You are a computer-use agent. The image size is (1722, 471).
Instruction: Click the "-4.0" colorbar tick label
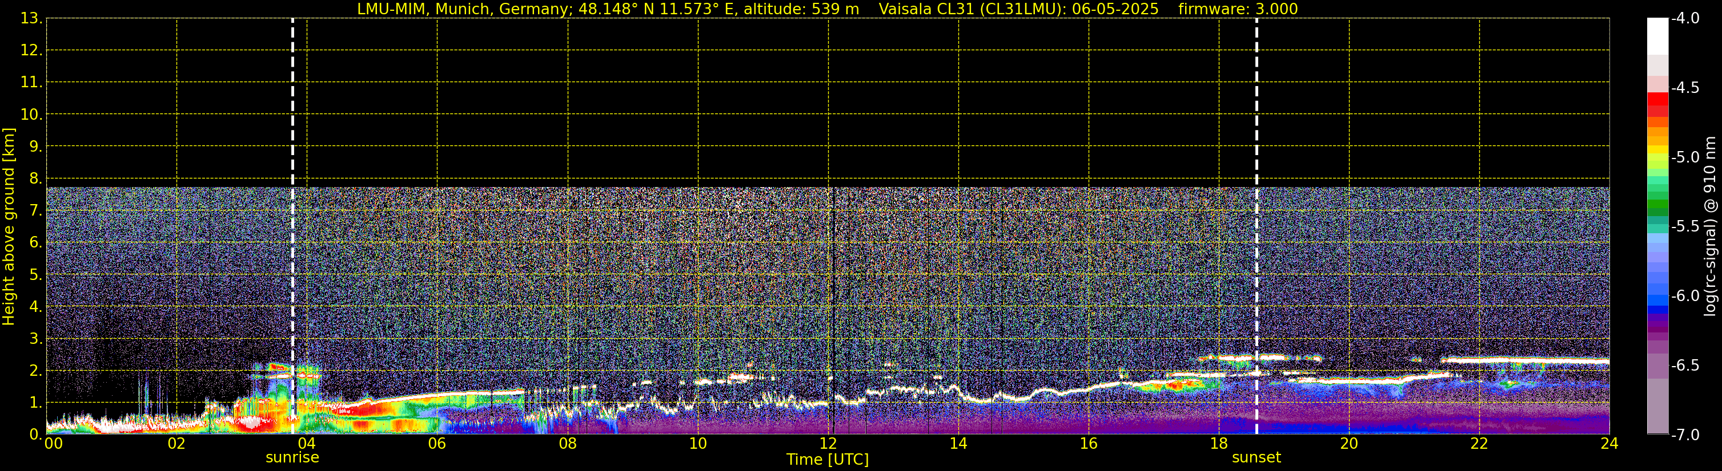coord(1684,19)
